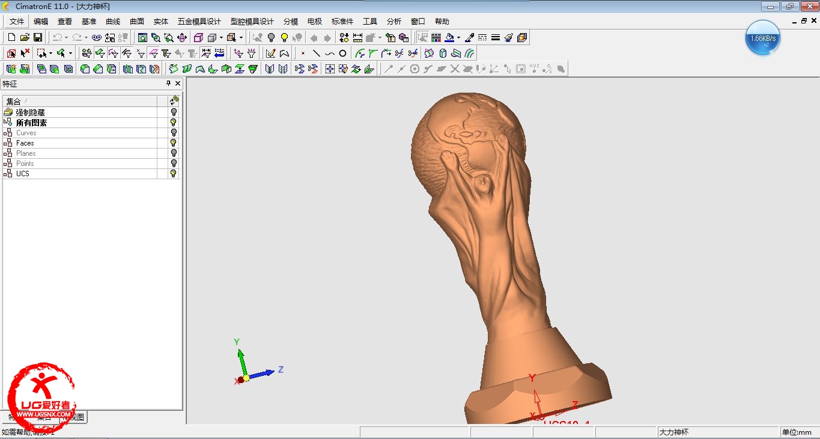This screenshot has width=820, height=439.
Task: Click the gray light bulb hide icon in toolbar
Action: (271, 37)
